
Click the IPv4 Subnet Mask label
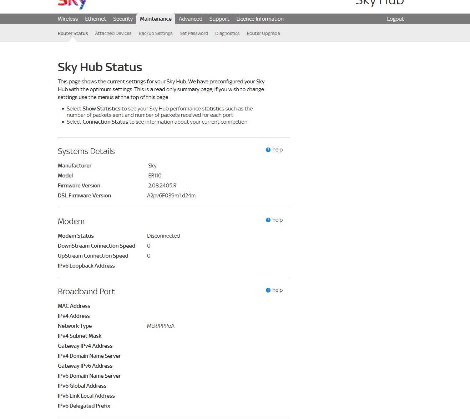coord(80,336)
